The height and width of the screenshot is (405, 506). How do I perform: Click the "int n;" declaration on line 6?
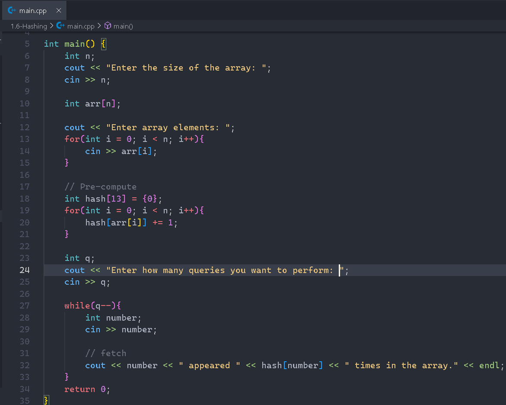80,56
